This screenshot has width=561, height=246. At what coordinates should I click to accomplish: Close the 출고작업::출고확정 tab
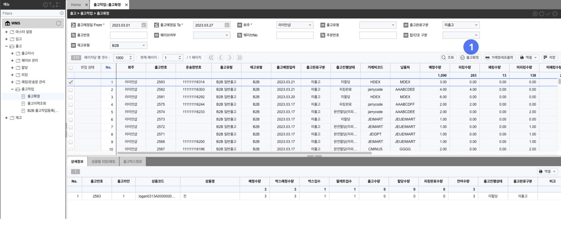[127, 5]
